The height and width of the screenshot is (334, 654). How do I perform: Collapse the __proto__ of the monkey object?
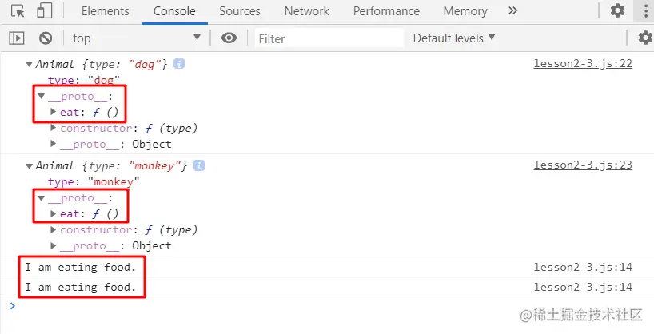(x=42, y=198)
